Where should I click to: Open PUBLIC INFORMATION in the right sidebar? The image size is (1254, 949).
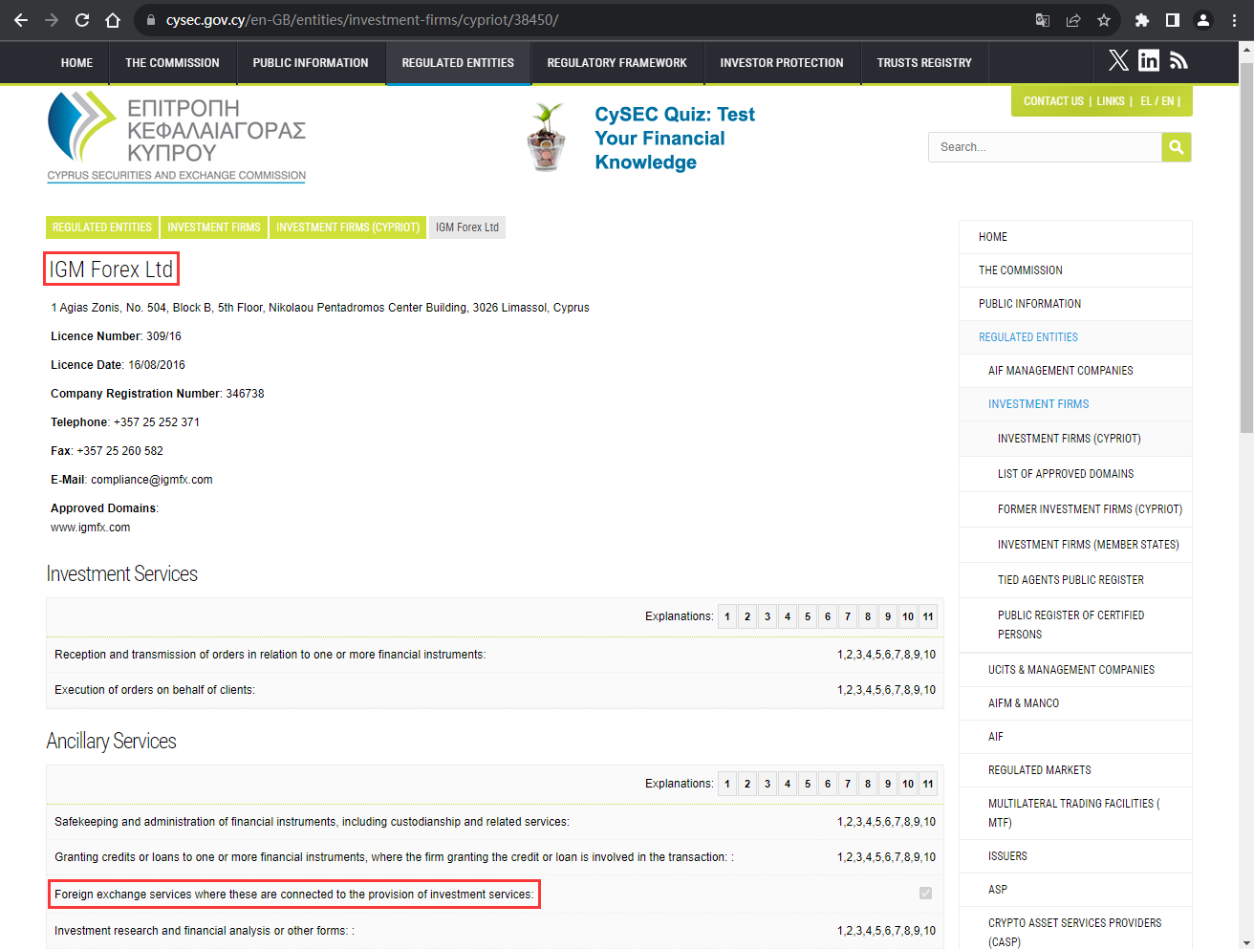1075,304
